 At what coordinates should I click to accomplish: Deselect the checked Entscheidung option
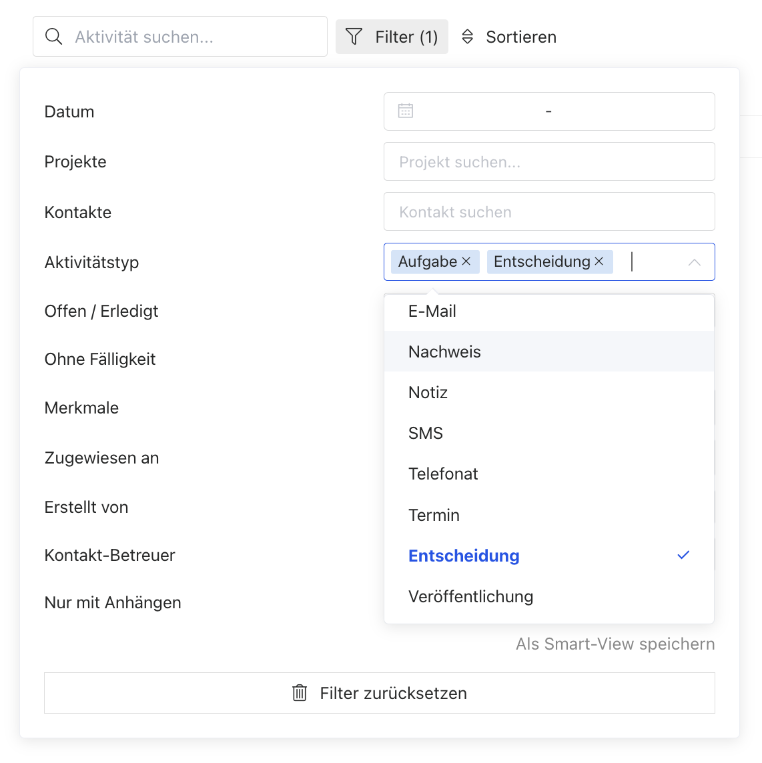549,555
